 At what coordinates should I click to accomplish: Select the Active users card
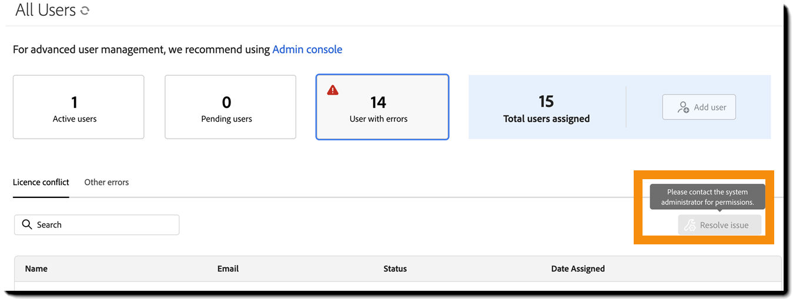tap(78, 107)
